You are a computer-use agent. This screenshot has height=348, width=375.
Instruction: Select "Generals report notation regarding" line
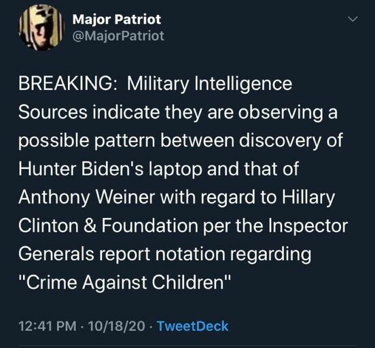(x=165, y=255)
